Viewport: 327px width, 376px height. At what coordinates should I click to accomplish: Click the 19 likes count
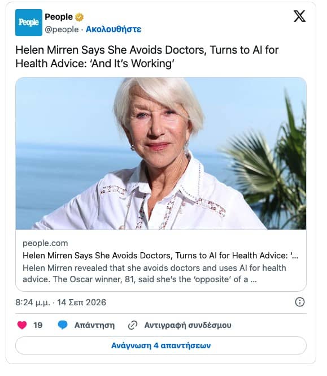[38, 326]
